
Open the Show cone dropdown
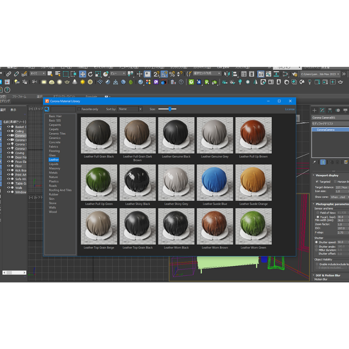(339, 197)
